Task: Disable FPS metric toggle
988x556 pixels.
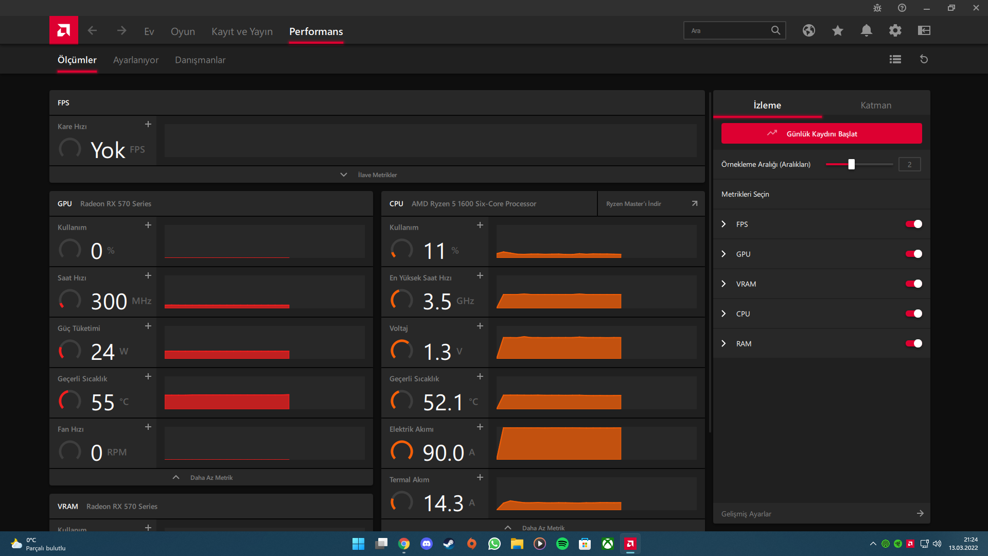Action: click(x=913, y=224)
